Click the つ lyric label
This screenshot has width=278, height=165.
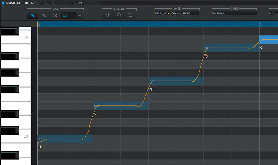(x=95, y=114)
